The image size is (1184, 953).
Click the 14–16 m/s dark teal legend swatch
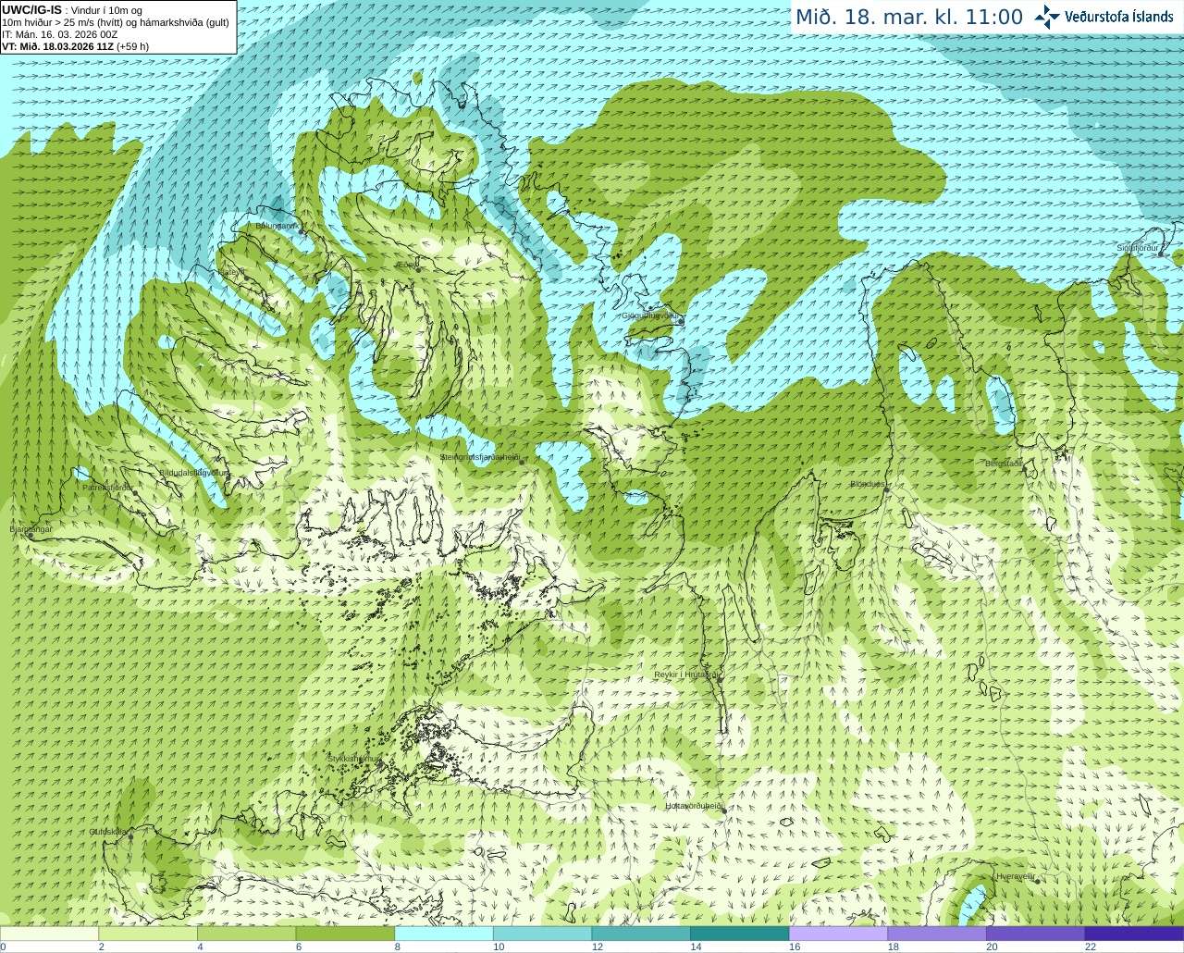coord(740,934)
